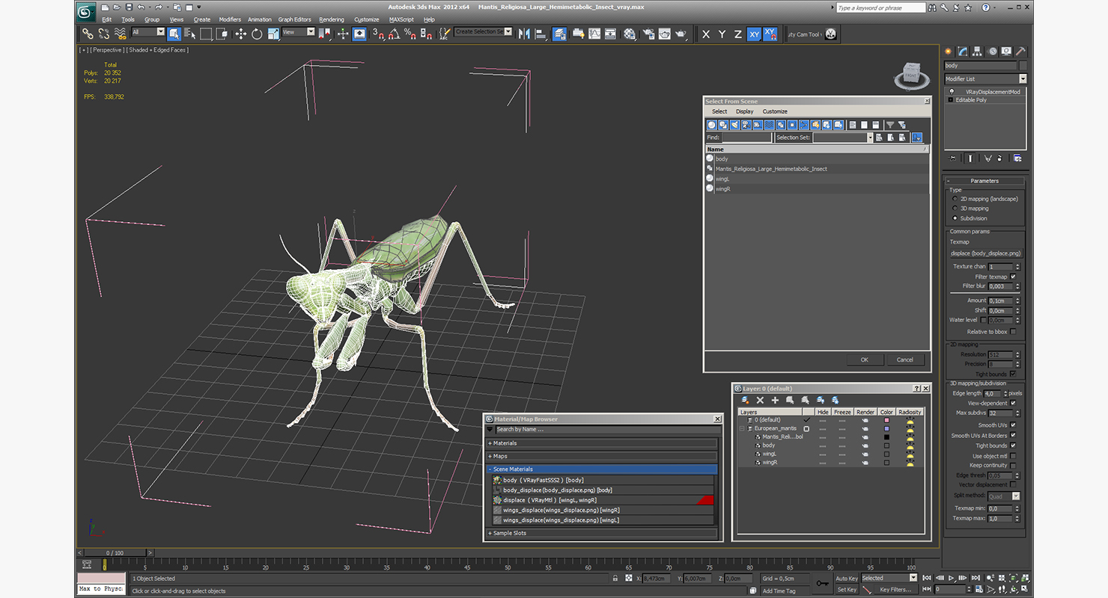Uncheck the Filter texmap checkbox
1108x598 pixels.
coord(1013,277)
